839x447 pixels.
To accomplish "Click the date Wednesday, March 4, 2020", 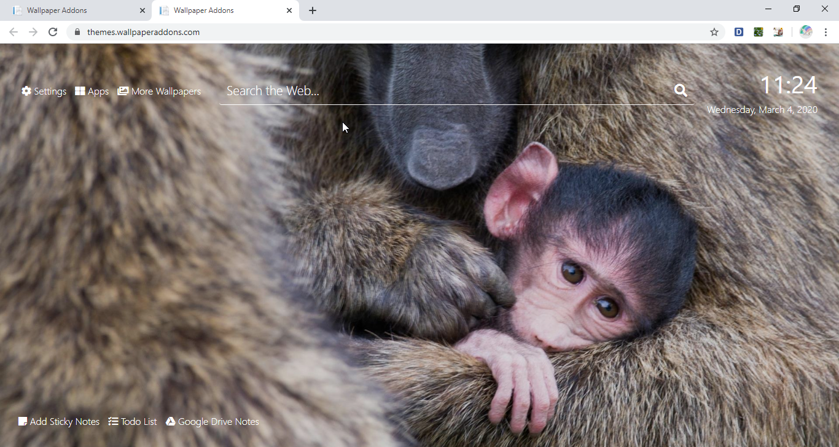I will (762, 110).
